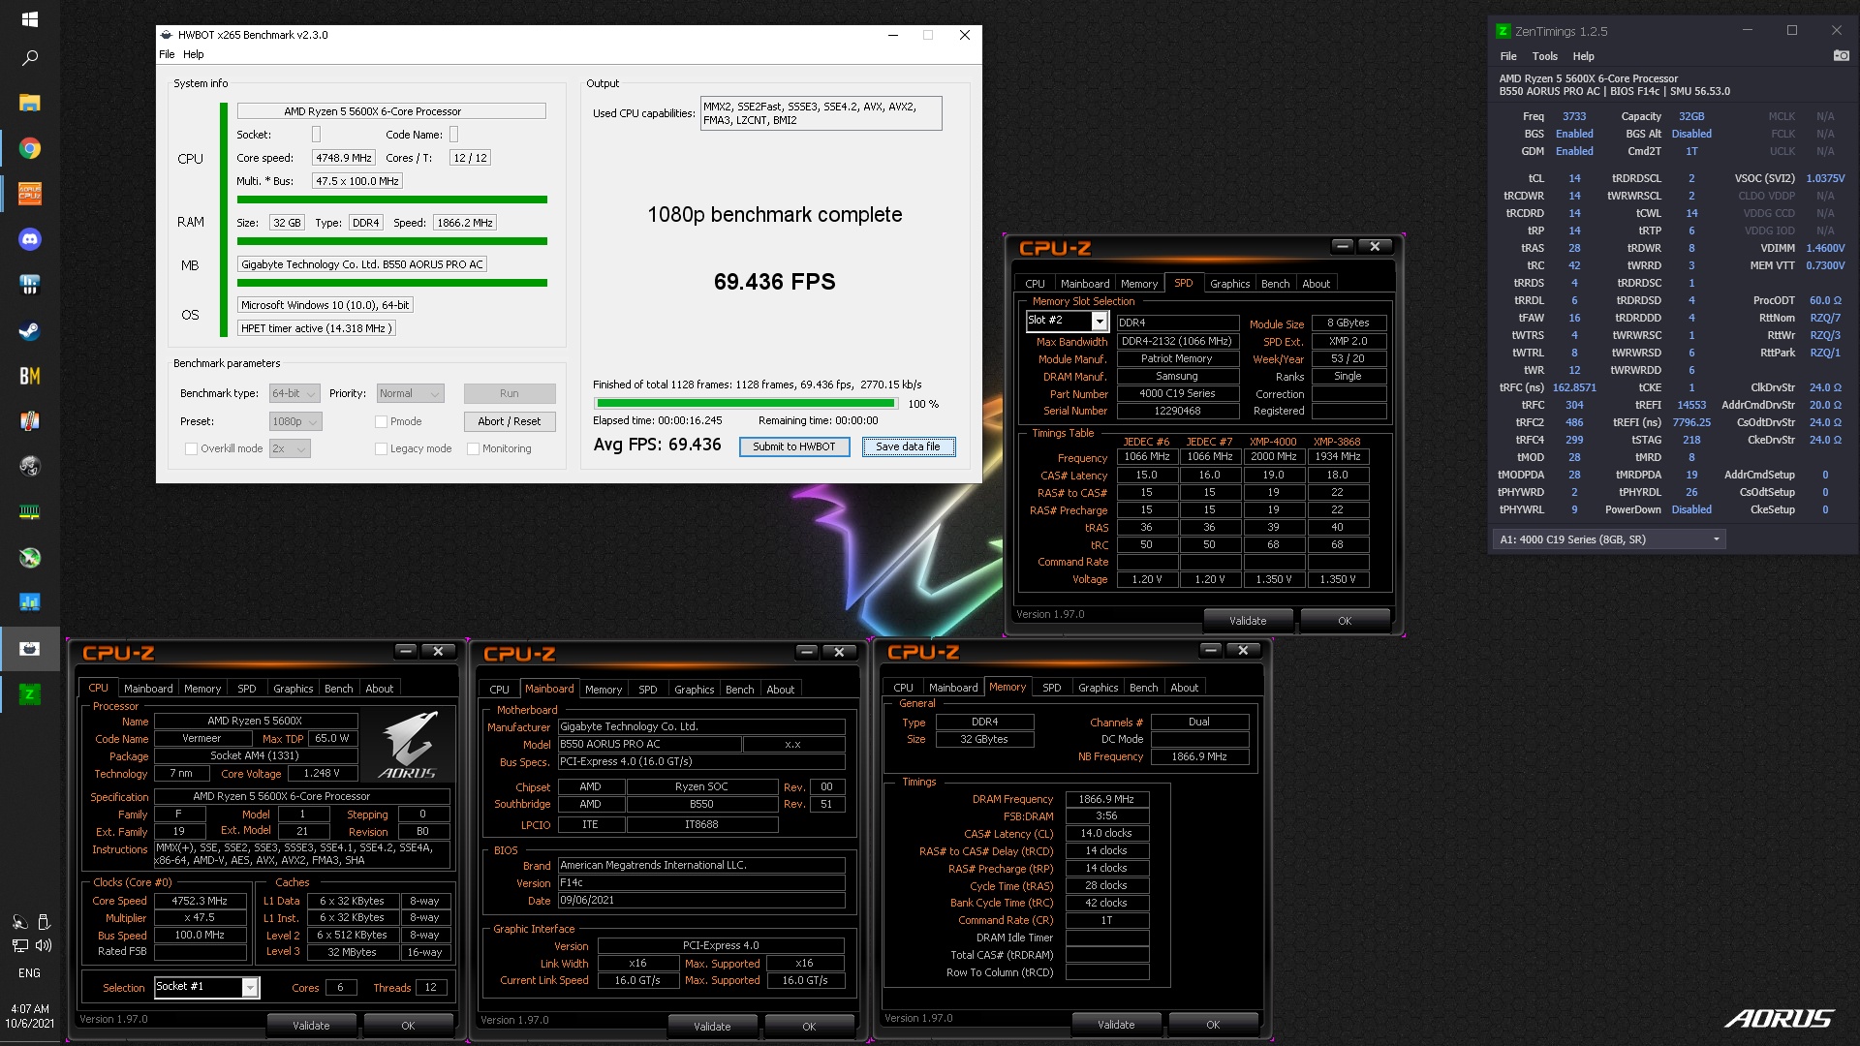Tick the Monitoring checkbox
The image size is (1860, 1046).
click(473, 448)
